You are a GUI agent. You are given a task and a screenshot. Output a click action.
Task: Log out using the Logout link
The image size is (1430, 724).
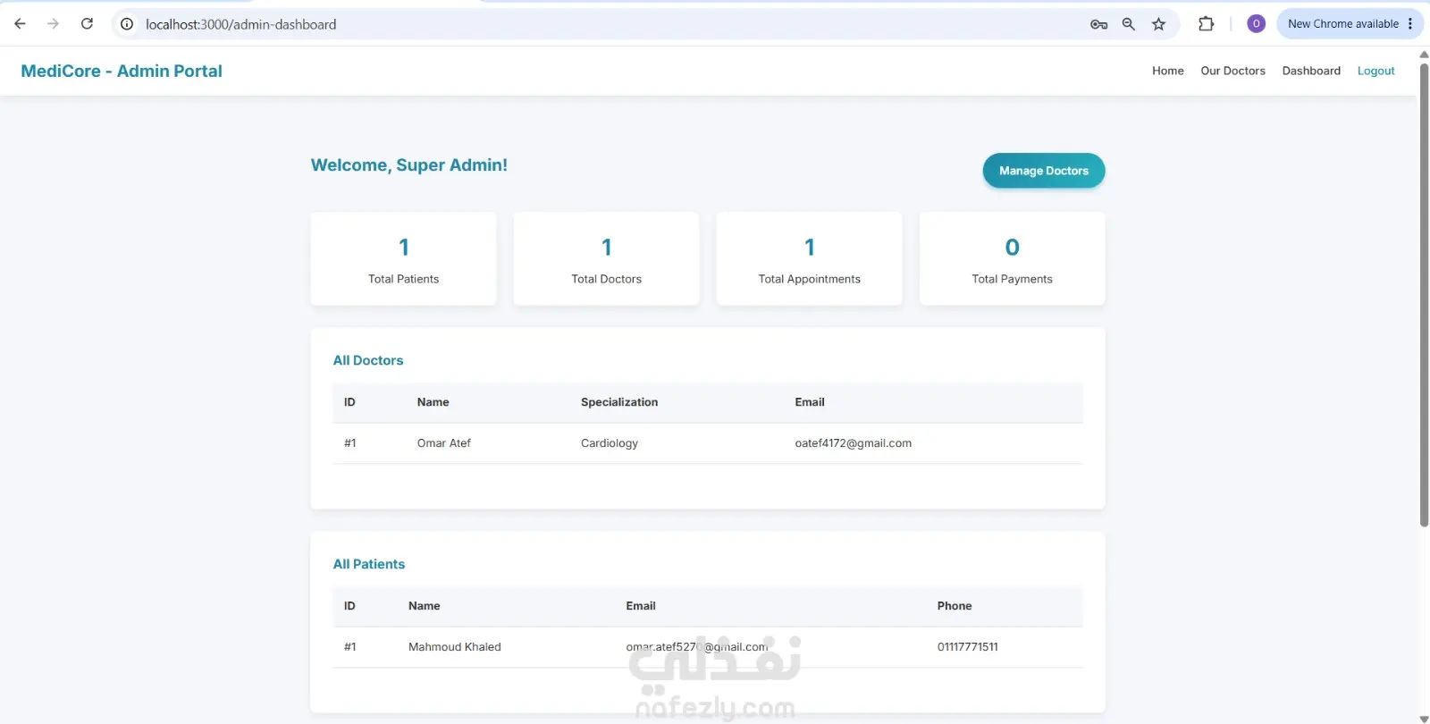tap(1375, 71)
